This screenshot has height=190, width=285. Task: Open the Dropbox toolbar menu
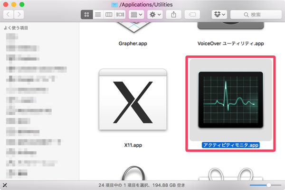[219, 15]
